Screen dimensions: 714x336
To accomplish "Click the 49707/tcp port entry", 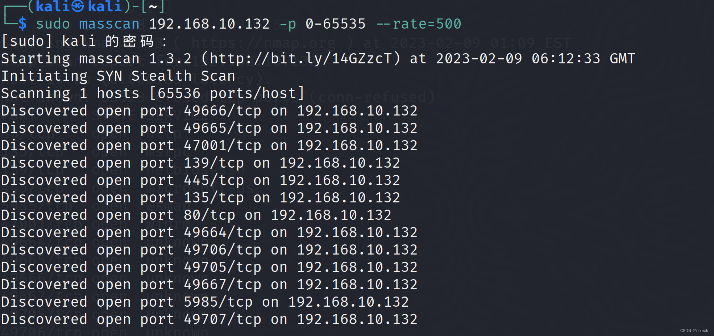I will [x=222, y=319].
